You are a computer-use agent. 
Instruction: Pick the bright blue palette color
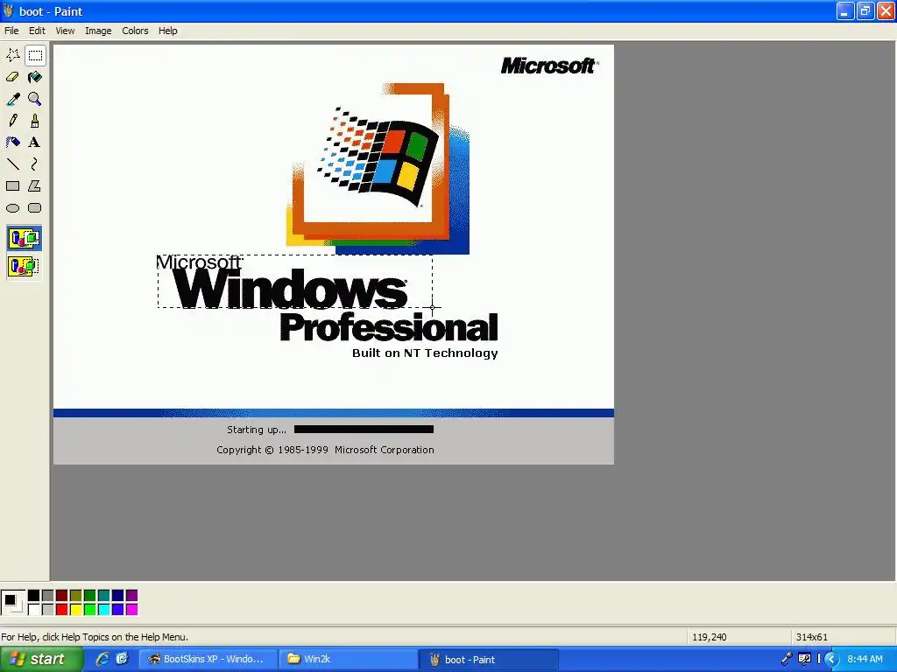pyautogui.click(x=118, y=610)
